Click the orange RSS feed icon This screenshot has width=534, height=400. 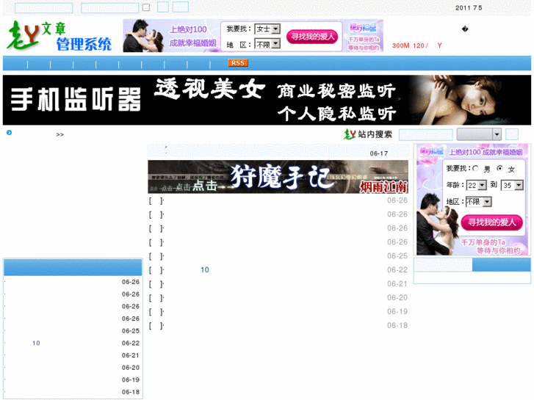click(x=238, y=63)
